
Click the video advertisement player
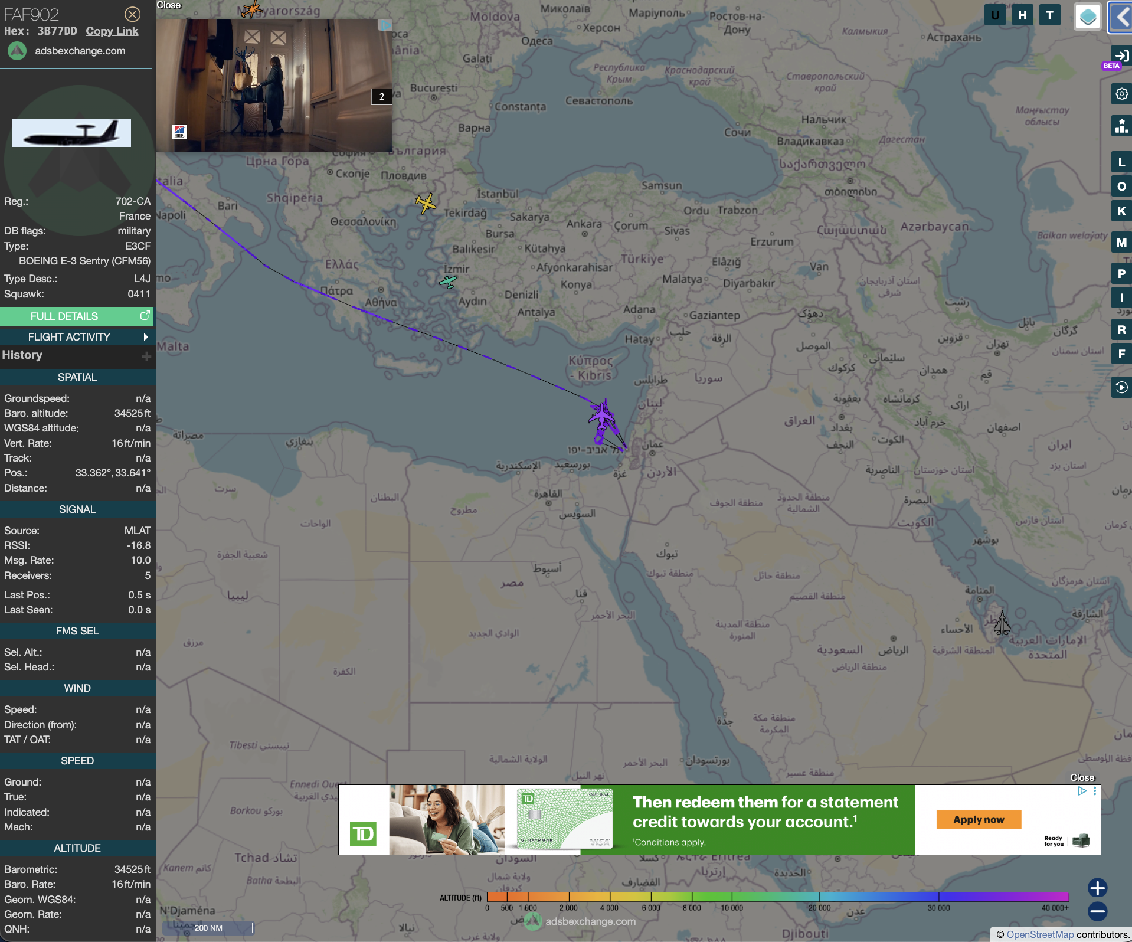[x=274, y=86]
